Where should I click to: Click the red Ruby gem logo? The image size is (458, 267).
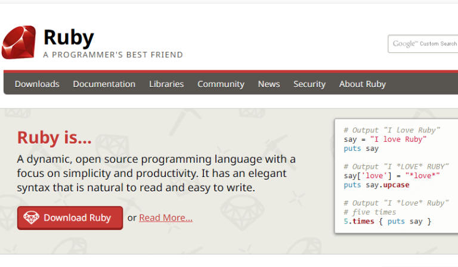click(x=18, y=42)
